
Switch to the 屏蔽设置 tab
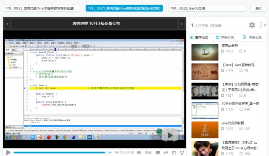[252, 37]
